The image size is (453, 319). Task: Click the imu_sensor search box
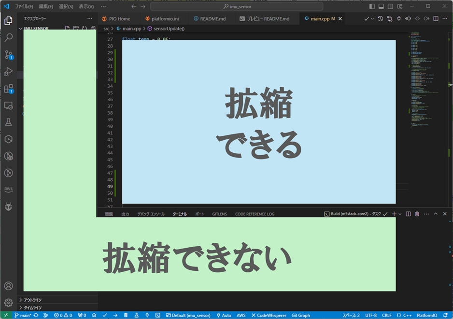pos(237,6)
